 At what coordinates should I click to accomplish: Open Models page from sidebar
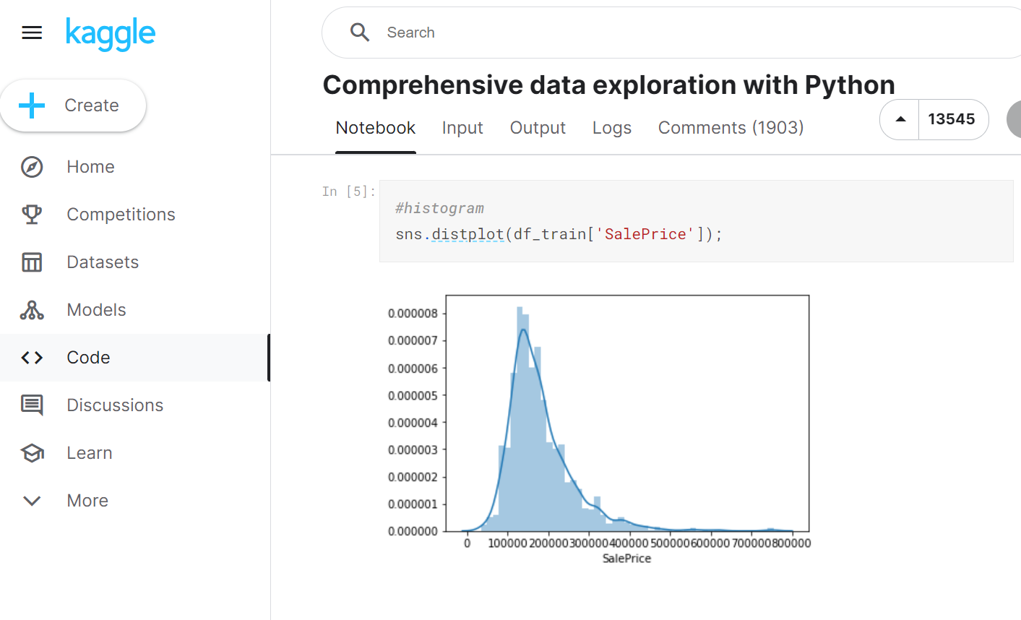point(96,310)
